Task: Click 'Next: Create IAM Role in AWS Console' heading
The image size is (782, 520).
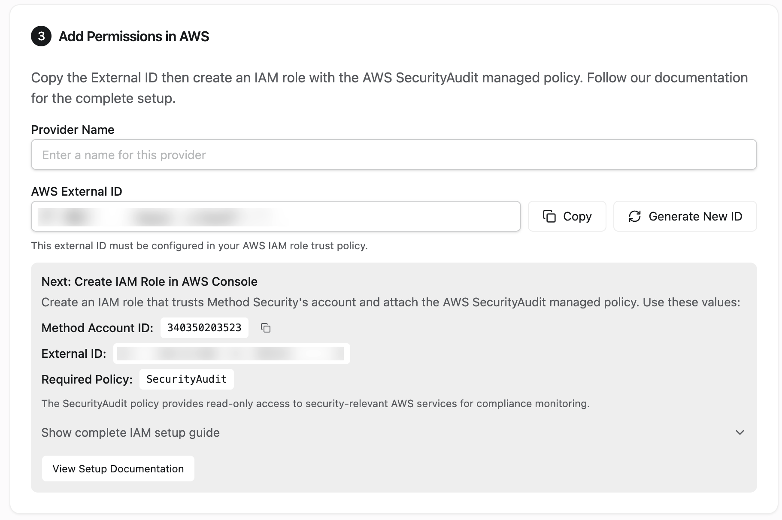Action: click(x=149, y=281)
